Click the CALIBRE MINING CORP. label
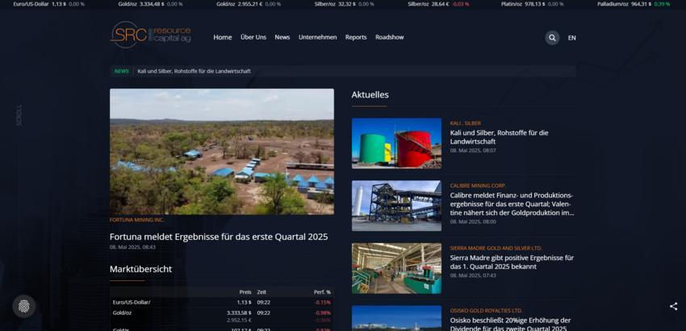 click(x=479, y=186)
